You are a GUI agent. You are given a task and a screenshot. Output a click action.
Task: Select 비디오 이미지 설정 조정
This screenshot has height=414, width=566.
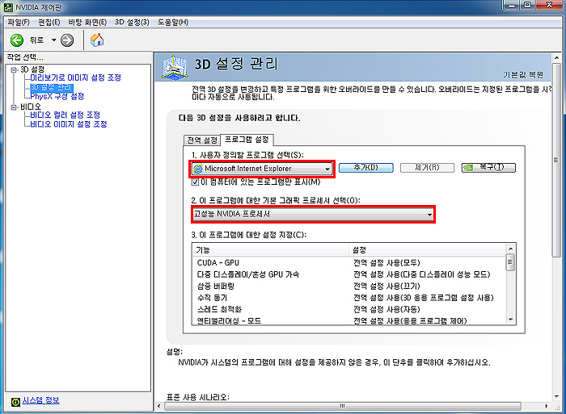coord(69,124)
